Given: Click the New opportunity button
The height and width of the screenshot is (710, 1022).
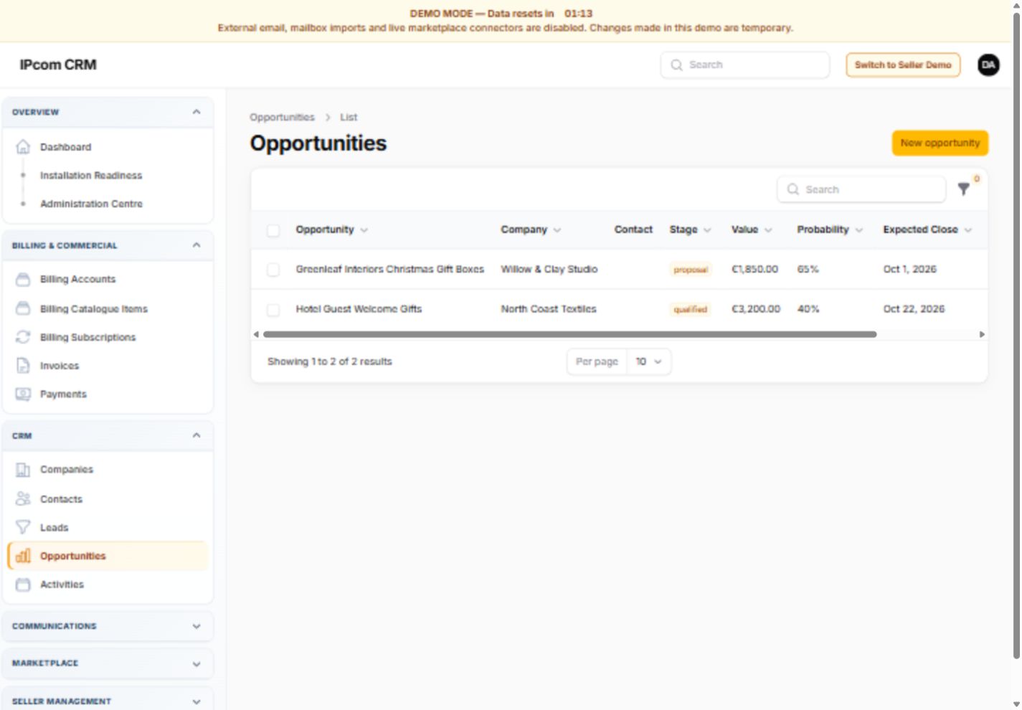Looking at the screenshot, I should pyautogui.click(x=940, y=143).
